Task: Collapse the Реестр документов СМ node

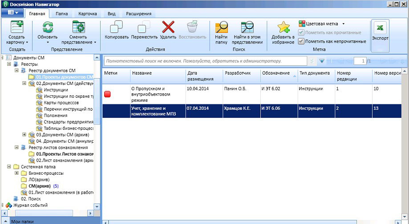Action: click(17, 71)
